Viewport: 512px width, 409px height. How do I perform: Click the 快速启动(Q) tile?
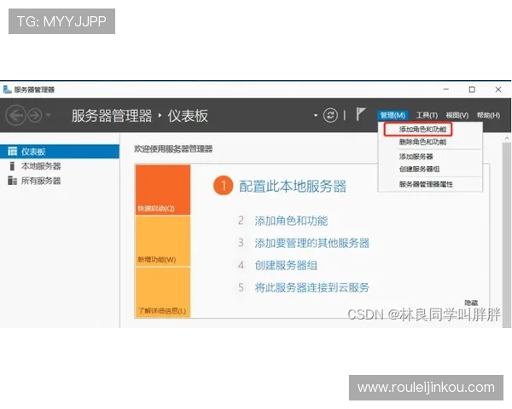(163, 190)
